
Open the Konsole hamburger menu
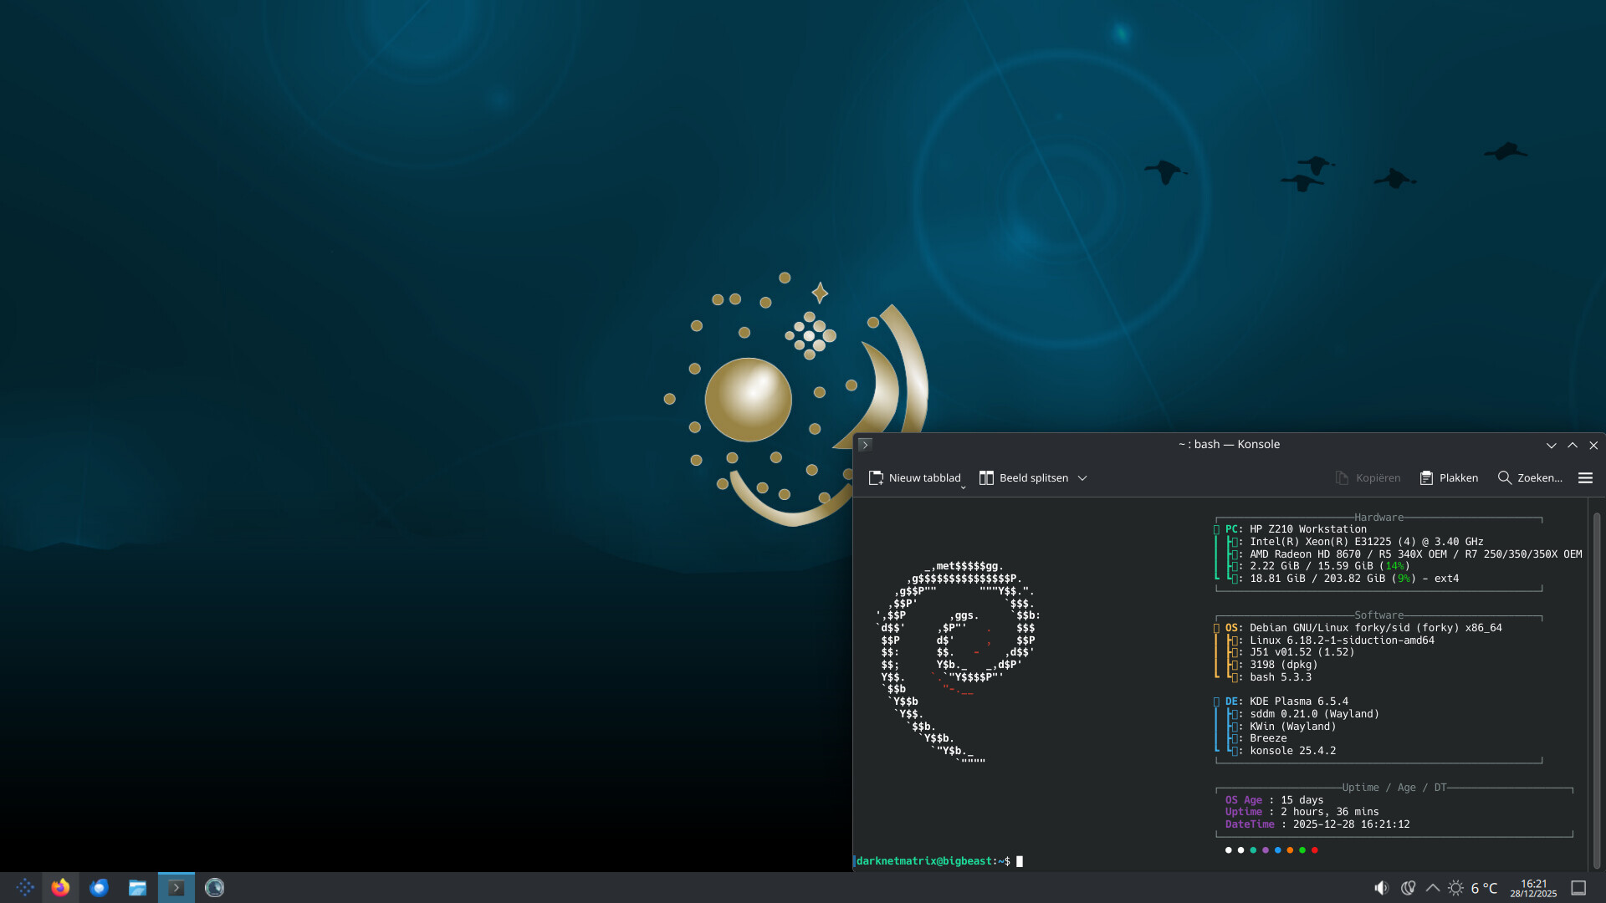(x=1585, y=477)
